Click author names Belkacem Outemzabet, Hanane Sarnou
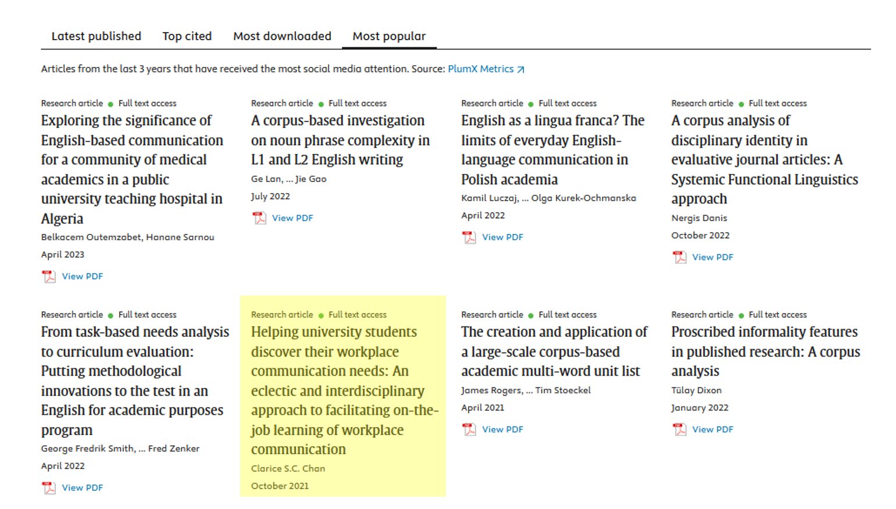 point(128,237)
